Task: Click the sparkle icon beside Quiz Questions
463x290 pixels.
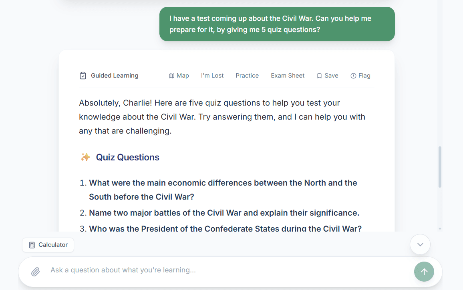Action: 85,157
